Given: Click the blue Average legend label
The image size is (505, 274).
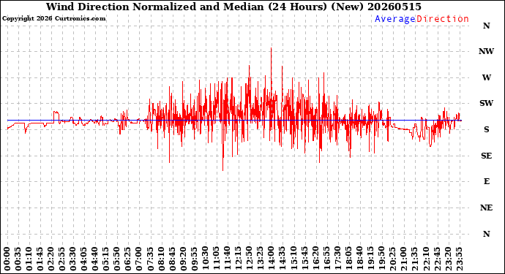Looking at the screenshot, I should point(395,19).
